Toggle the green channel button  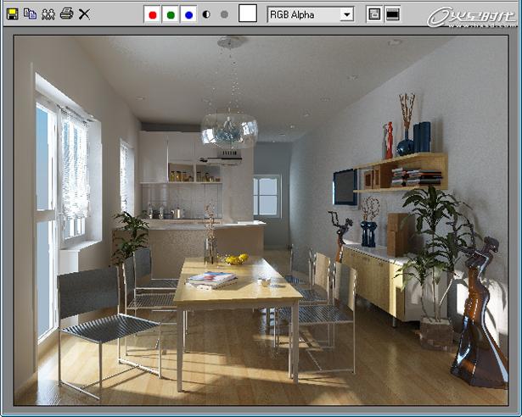pyautogui.click(x=171, y=14)
